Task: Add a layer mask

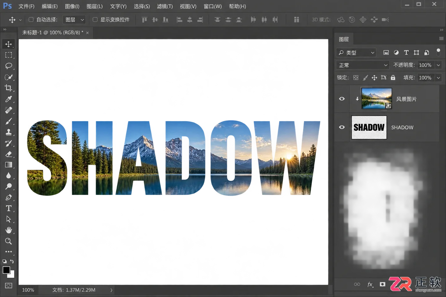Action: pos(383,284)
